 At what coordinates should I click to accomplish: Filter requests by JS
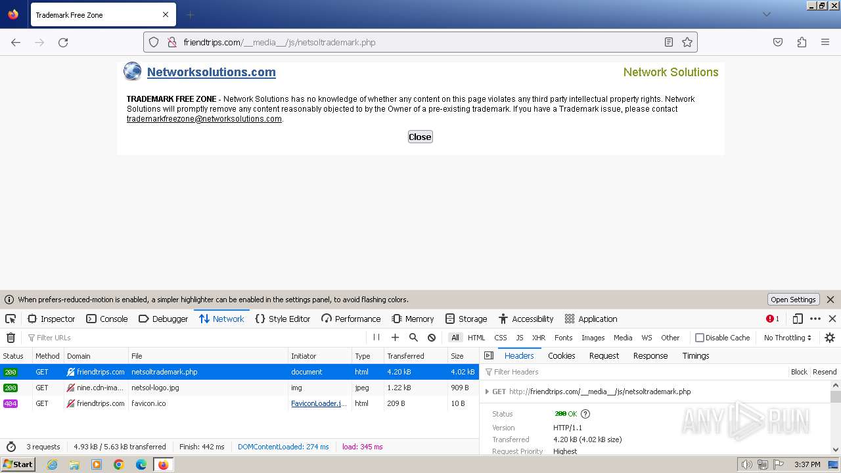(520, 338)
